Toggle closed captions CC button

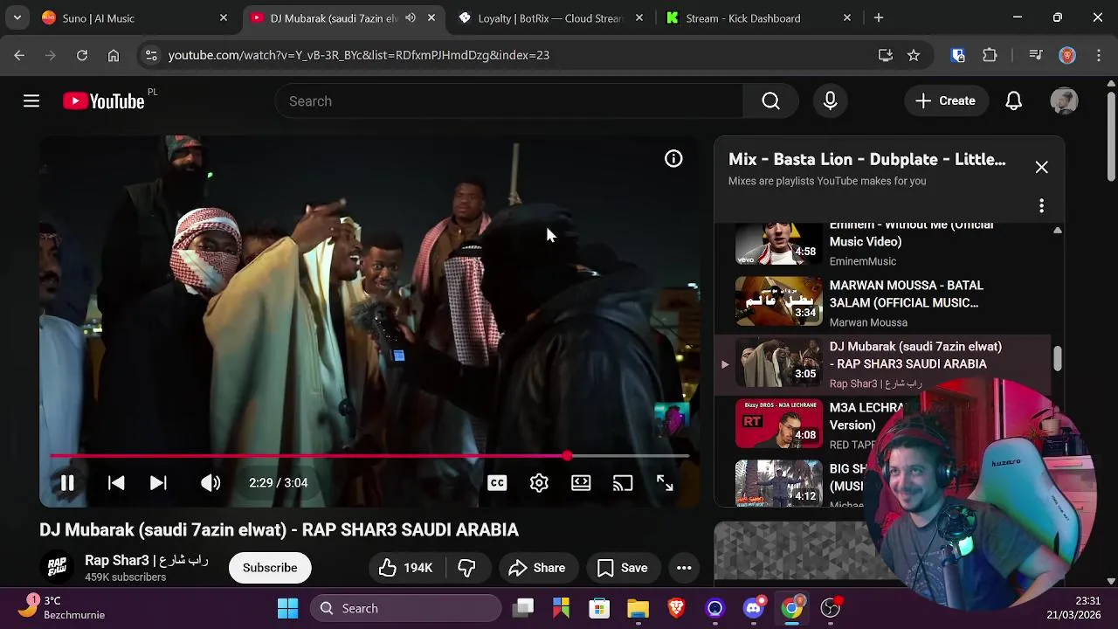497,483
